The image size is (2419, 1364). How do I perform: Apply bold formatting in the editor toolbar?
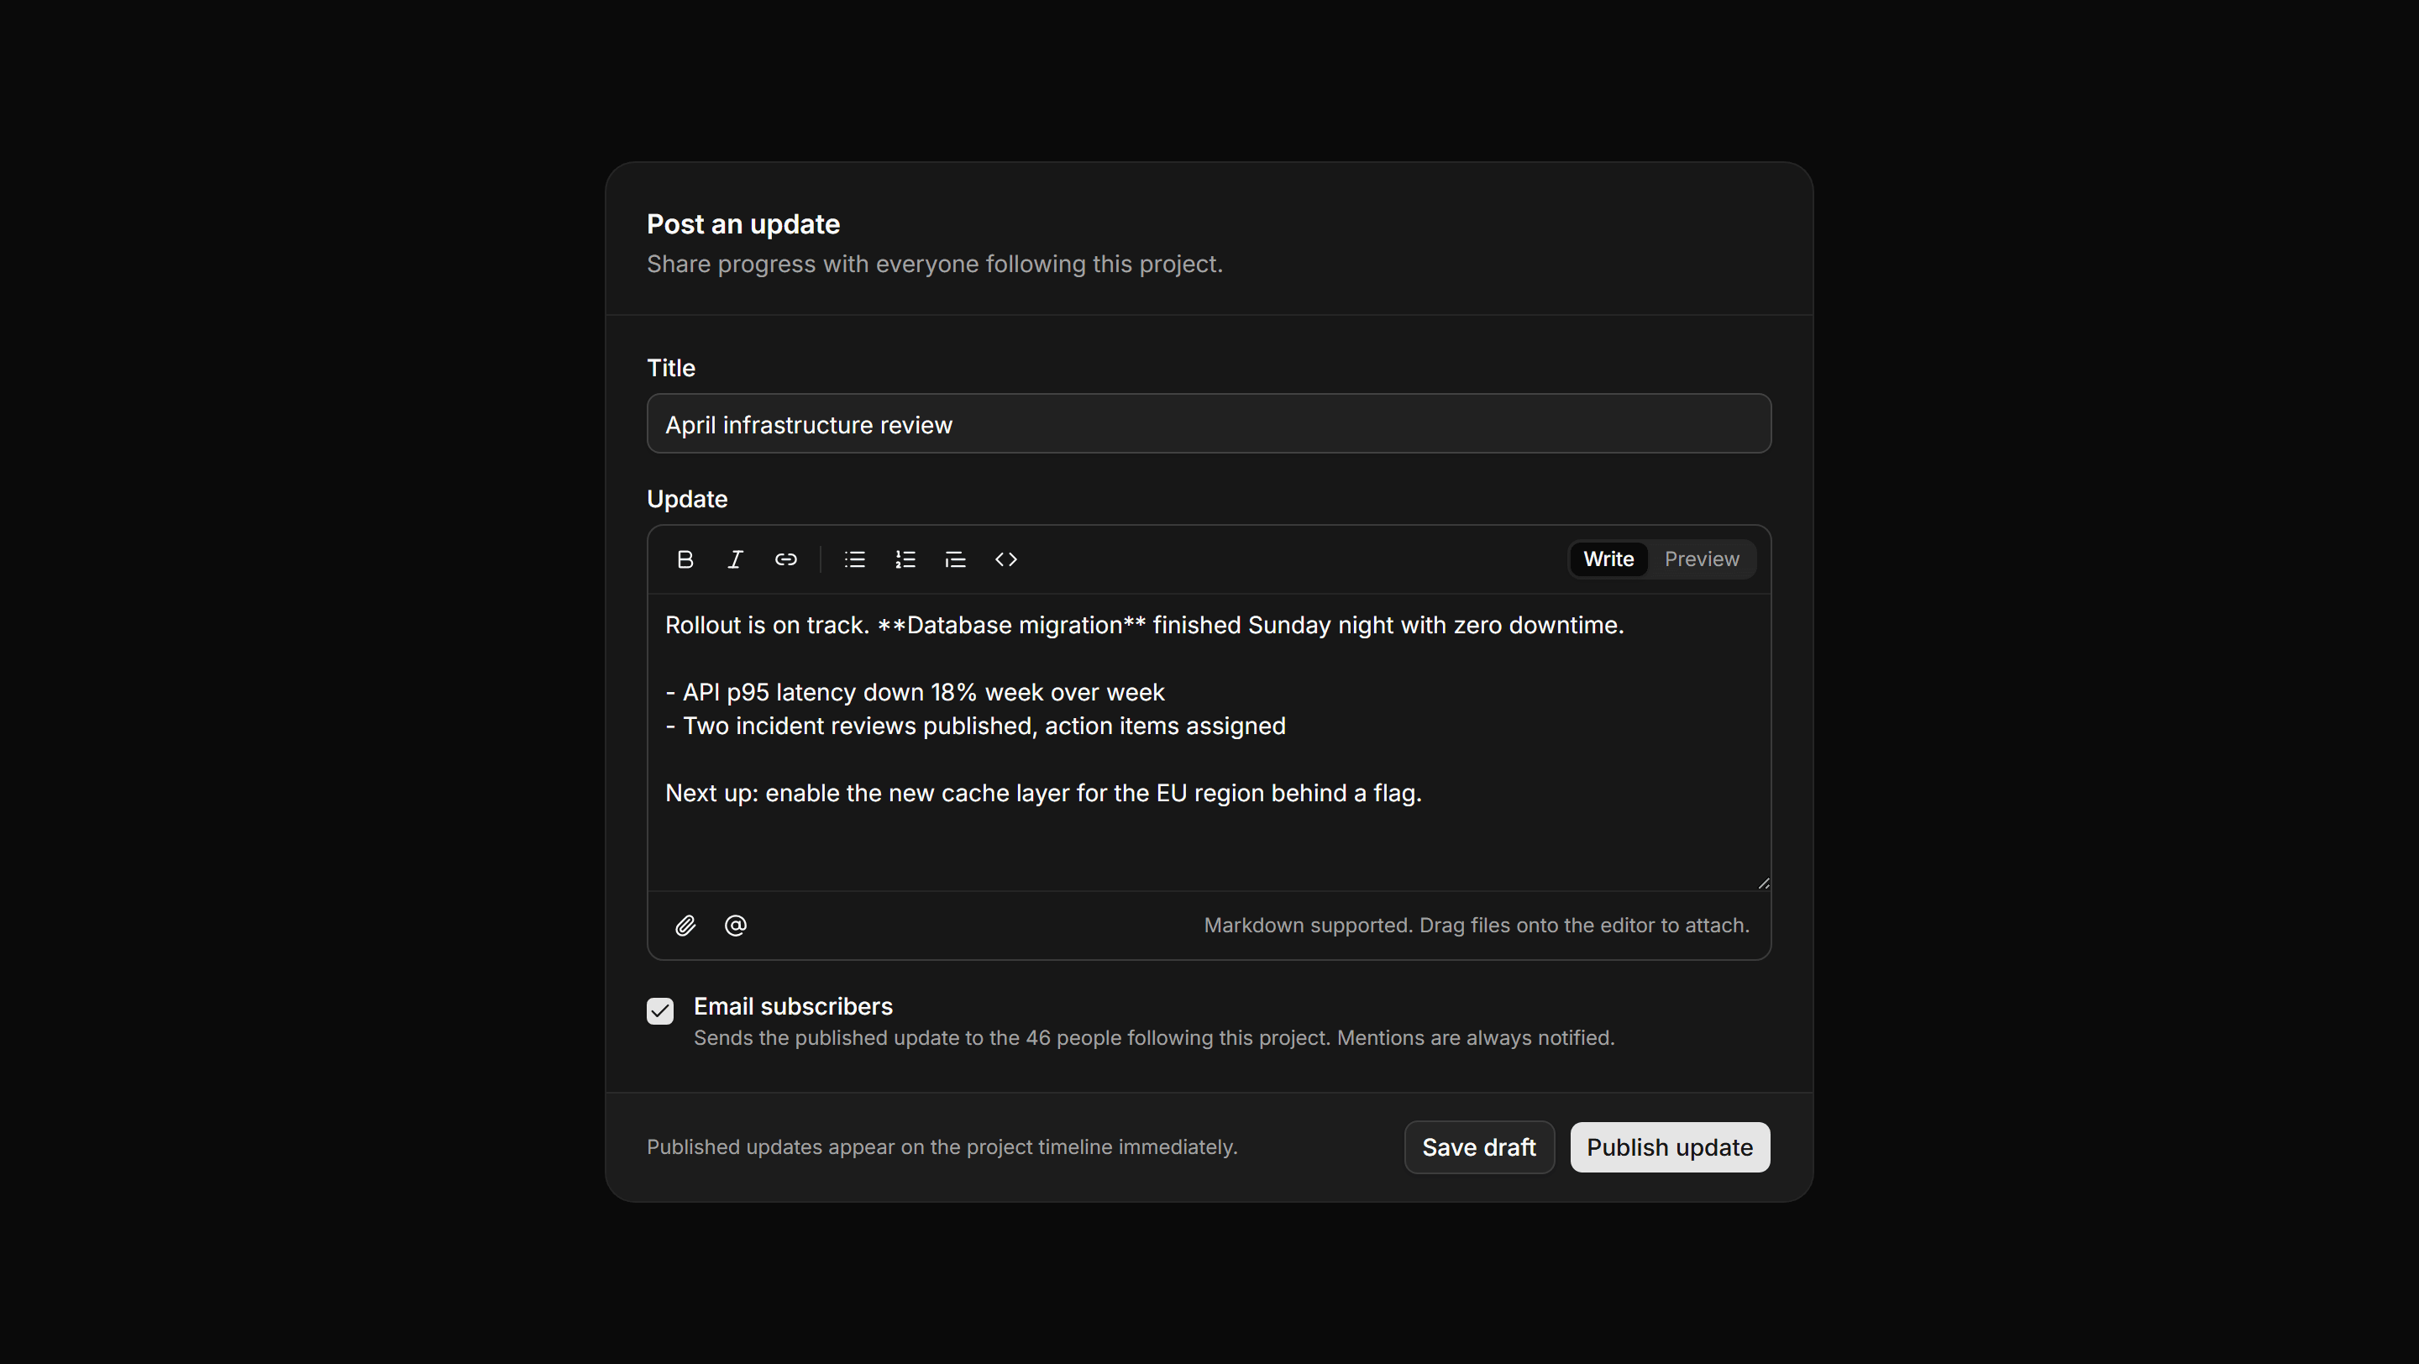click(x=685, y=559)
